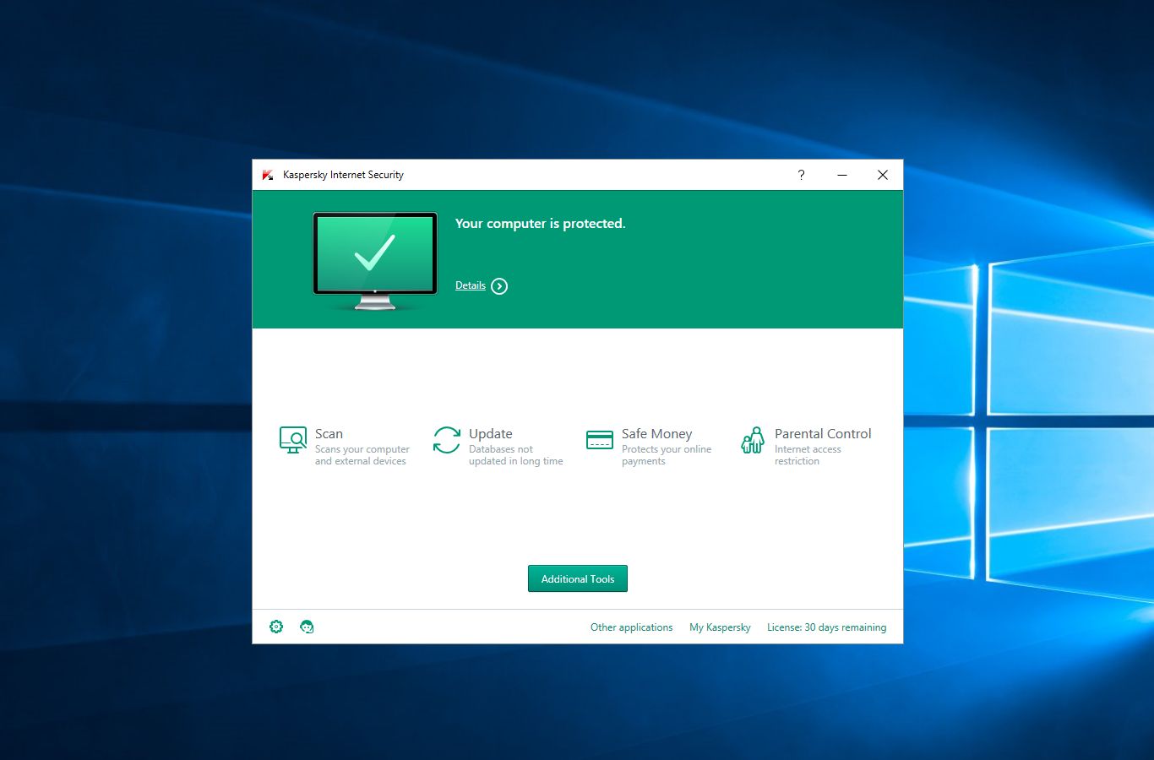Click 'Protects your online payments' description
The image size is (1154, 760).
667,455
